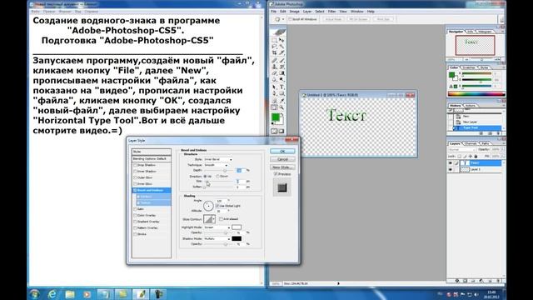Image resolution: width=533 pixels, height=300 pixels.
Task: Click the Actual Pixels button
Action: [x=333, y=19]
